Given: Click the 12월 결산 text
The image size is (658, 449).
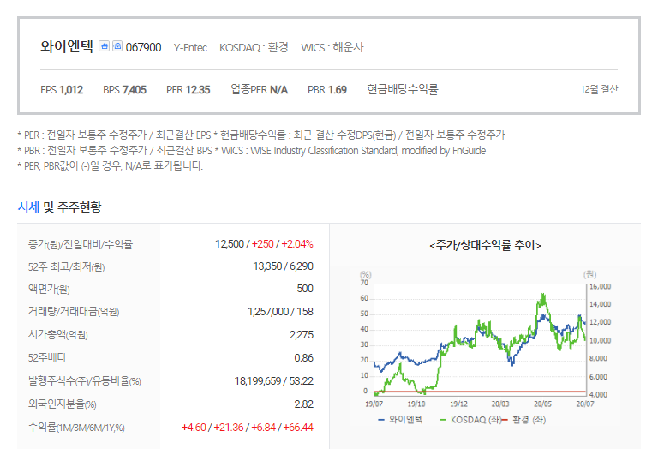Looking at the screenshot, I should click(x=599, y=89).
